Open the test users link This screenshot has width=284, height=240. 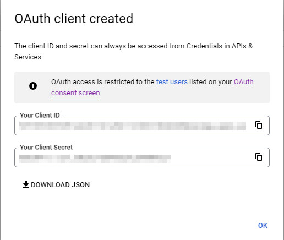click(172, 82)
